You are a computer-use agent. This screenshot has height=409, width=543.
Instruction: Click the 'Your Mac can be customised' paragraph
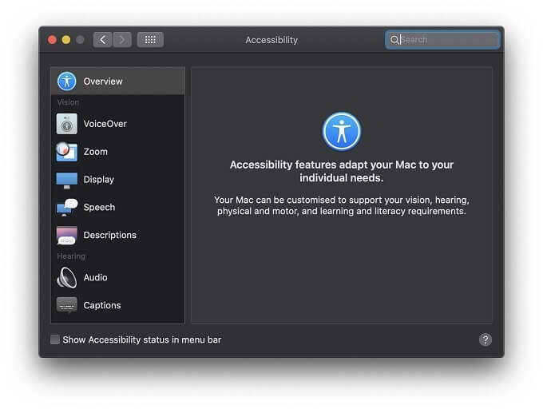point(342,205)
